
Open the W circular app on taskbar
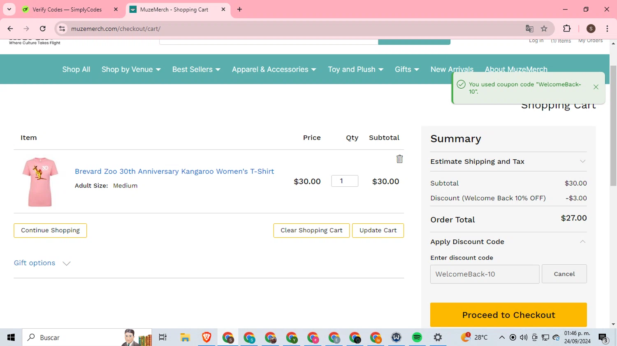396,337
